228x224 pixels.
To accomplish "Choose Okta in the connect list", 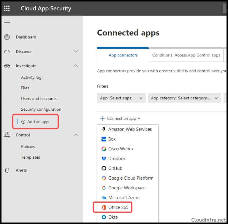I will [128, 217].
